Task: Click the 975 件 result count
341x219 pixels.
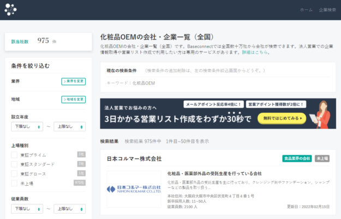Action: tap(47, 41)
